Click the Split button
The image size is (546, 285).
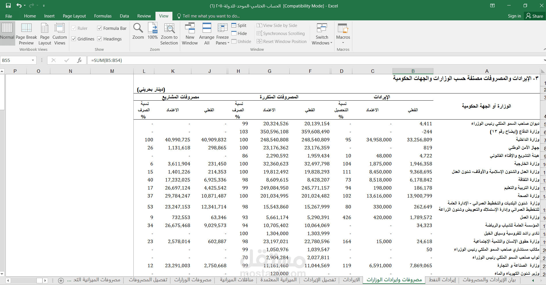[x=239, y=26]
